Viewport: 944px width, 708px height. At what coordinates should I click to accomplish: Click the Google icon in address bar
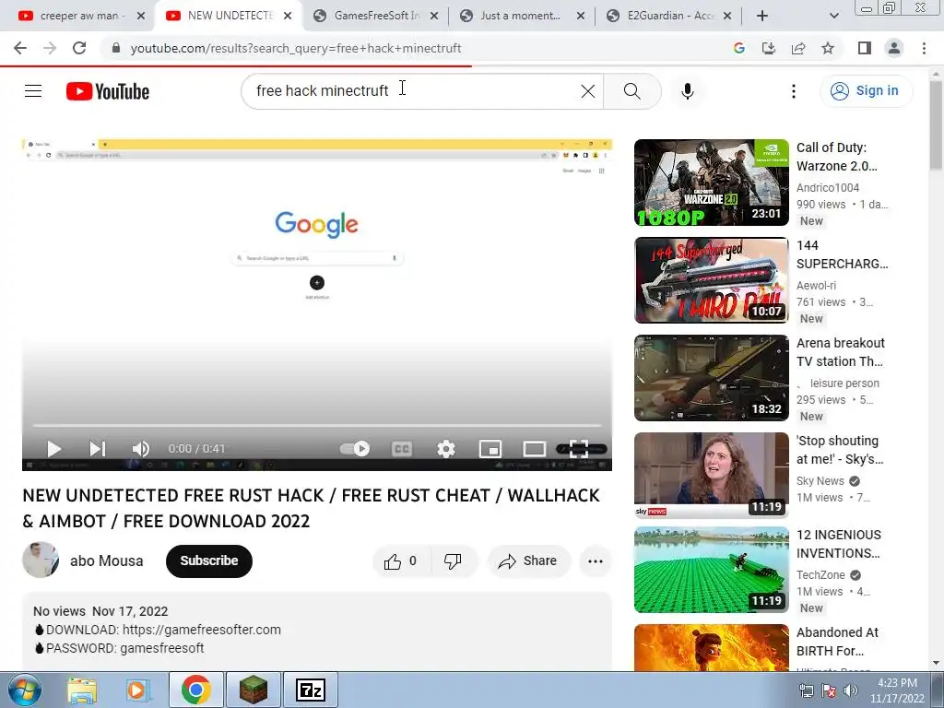[x=739, y=48]
